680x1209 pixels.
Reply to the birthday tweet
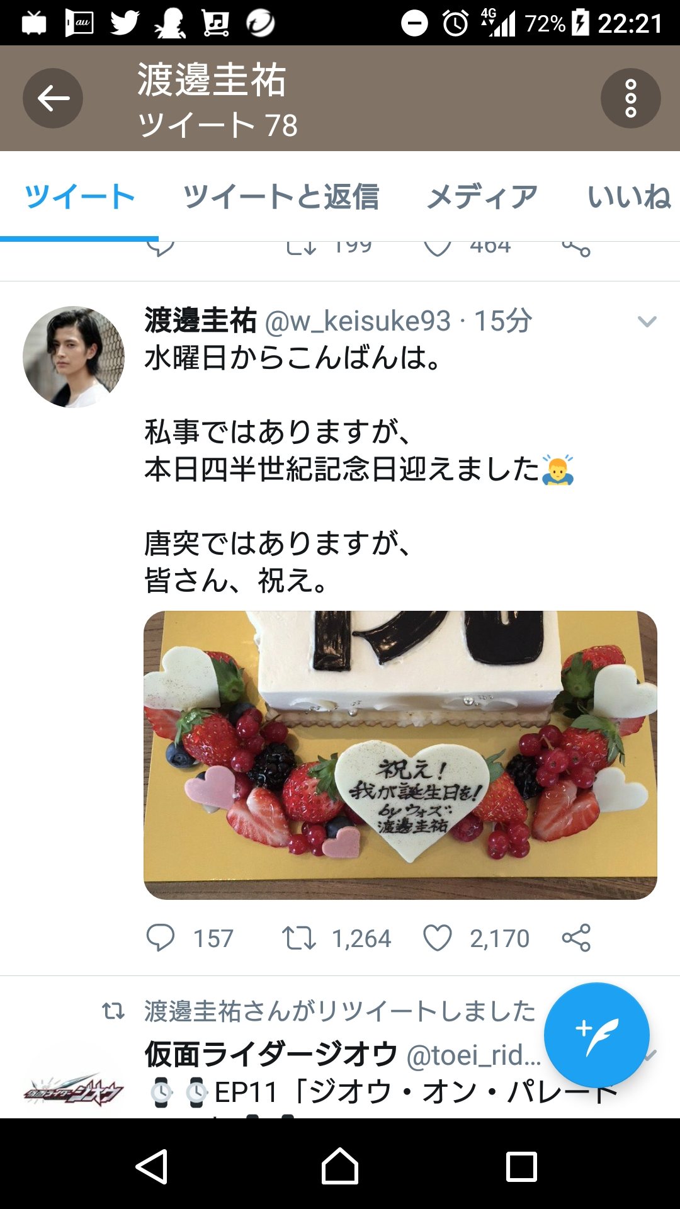[161, 938]
